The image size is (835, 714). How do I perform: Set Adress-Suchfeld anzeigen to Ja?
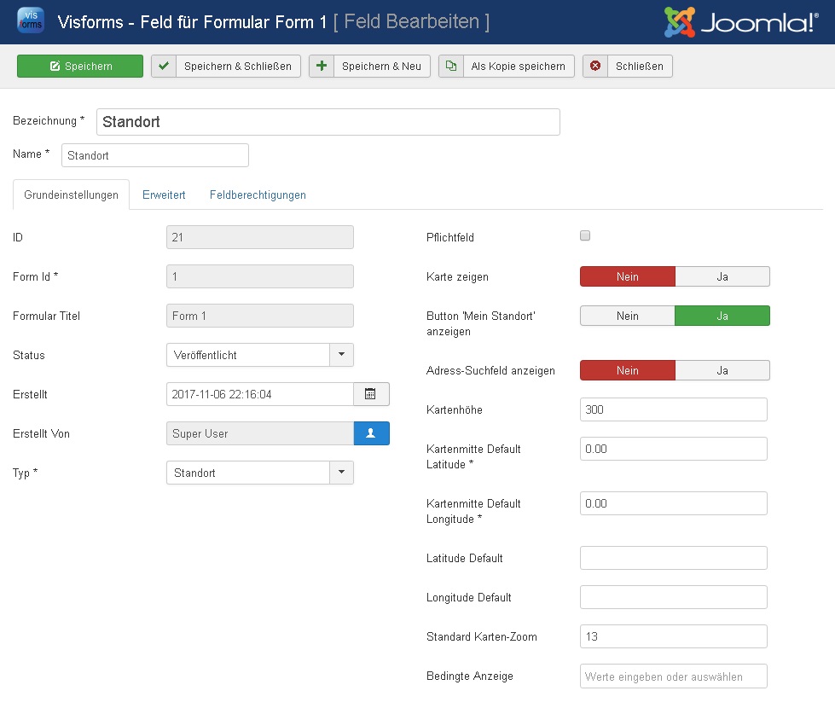coord(722,370)
